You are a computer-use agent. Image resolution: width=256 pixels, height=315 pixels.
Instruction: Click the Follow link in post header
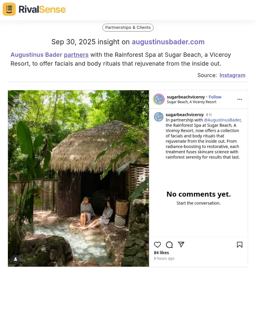[x=215, y=97]
